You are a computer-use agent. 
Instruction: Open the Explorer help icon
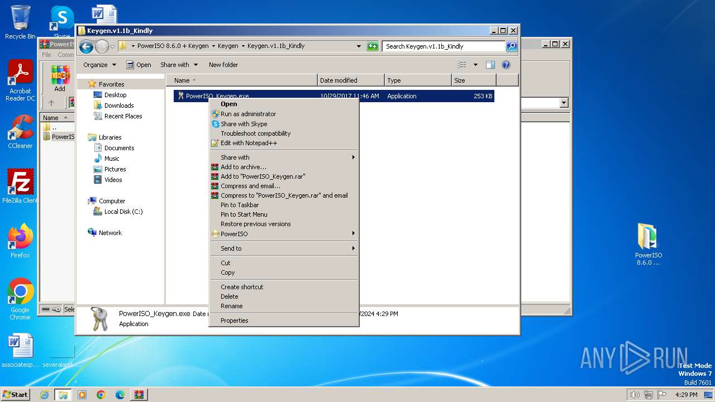[x=506, y=65]
